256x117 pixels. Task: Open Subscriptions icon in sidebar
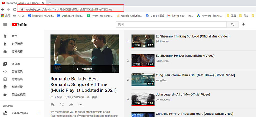[x=5, y=51]
